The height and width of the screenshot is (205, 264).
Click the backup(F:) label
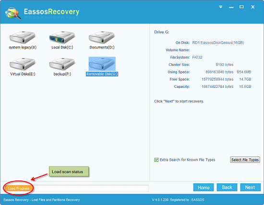(x=62, y=74)
